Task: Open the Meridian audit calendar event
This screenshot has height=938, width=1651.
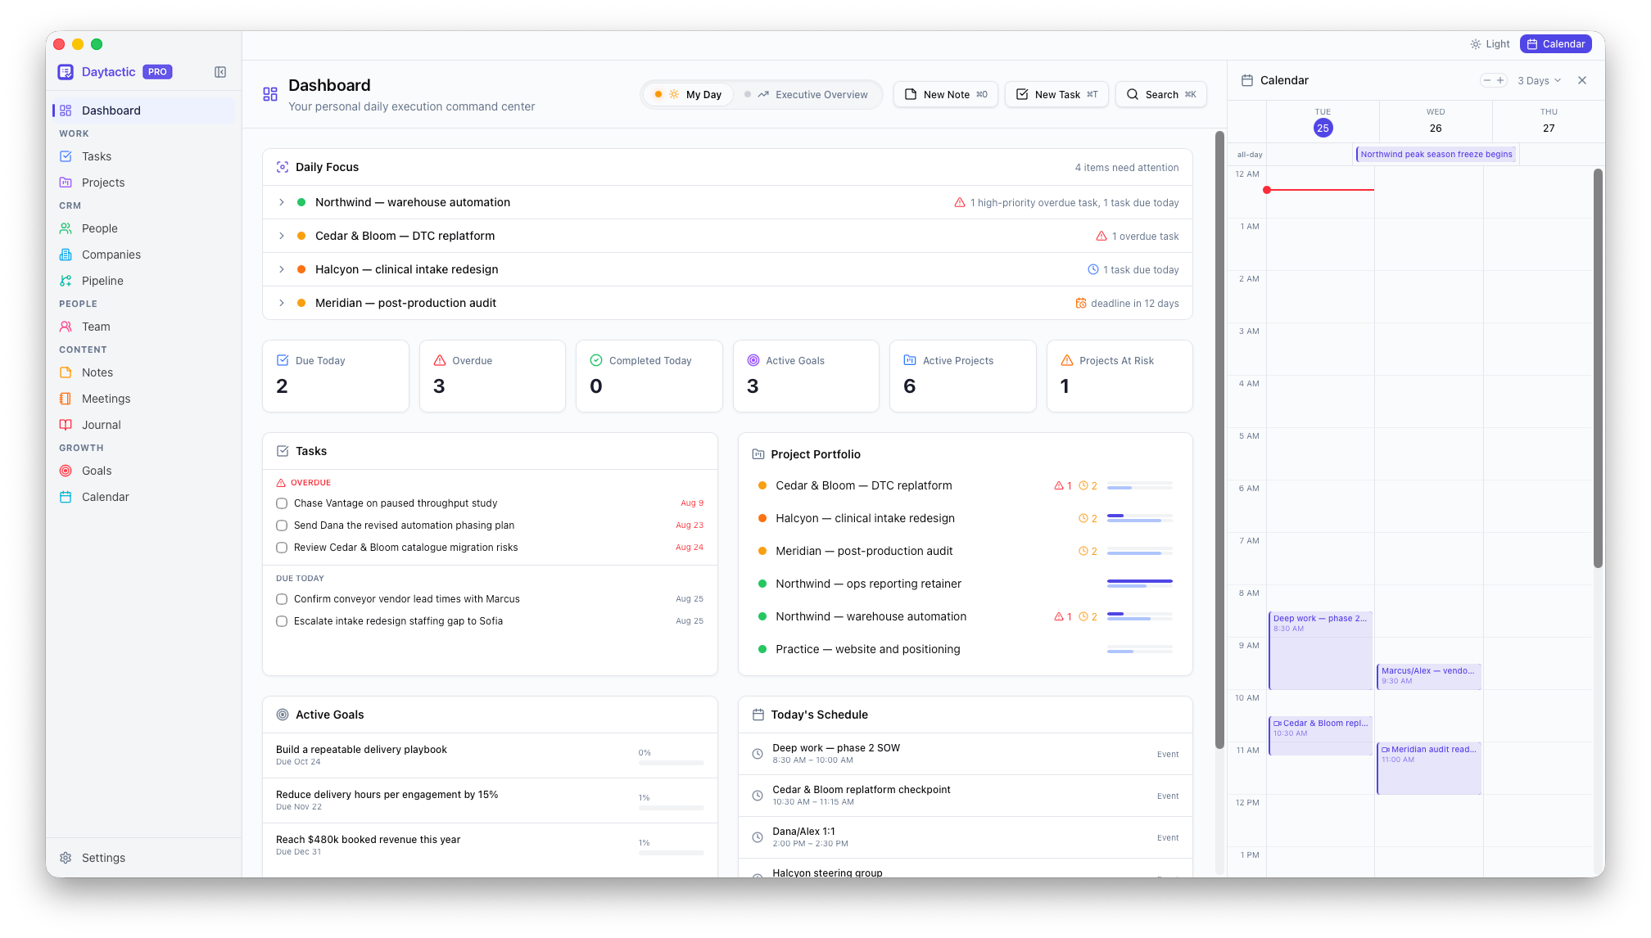Action: (1429, 768)
